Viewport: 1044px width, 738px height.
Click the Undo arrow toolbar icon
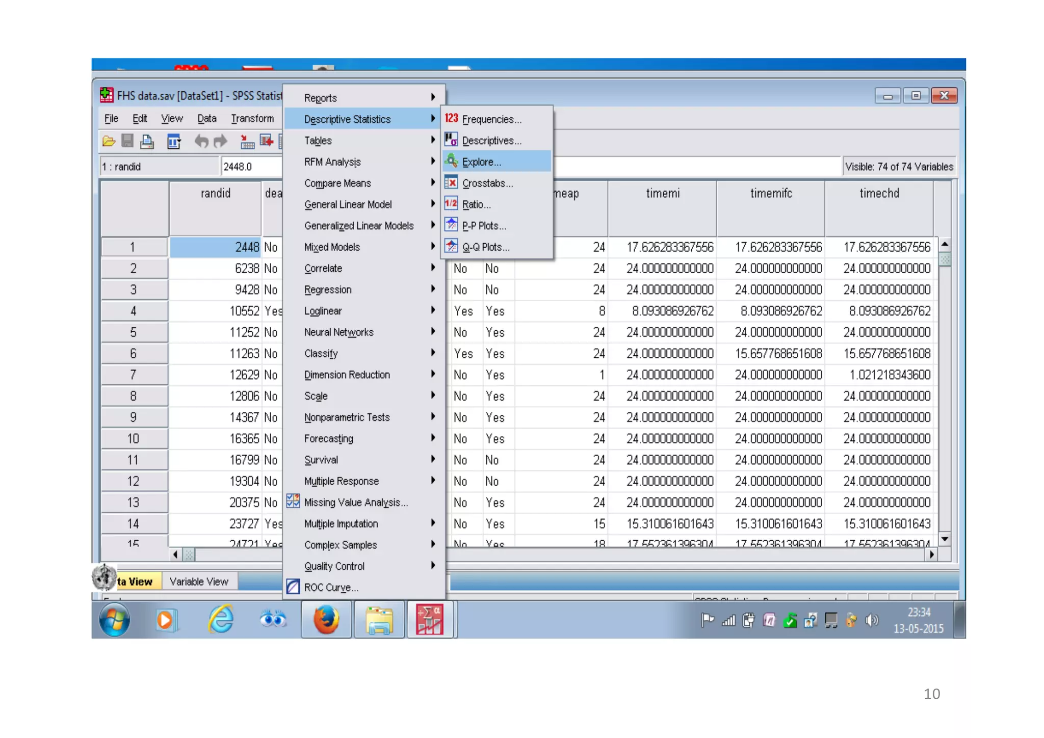pyautogui.click(x=201, y=141)
